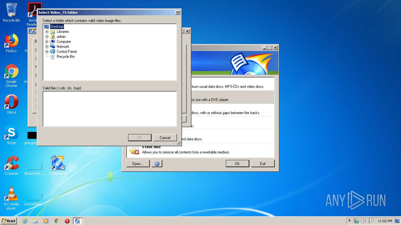Launch Opera from the taskbar
This screenshot has height=225, width=401.
[67, 221]
